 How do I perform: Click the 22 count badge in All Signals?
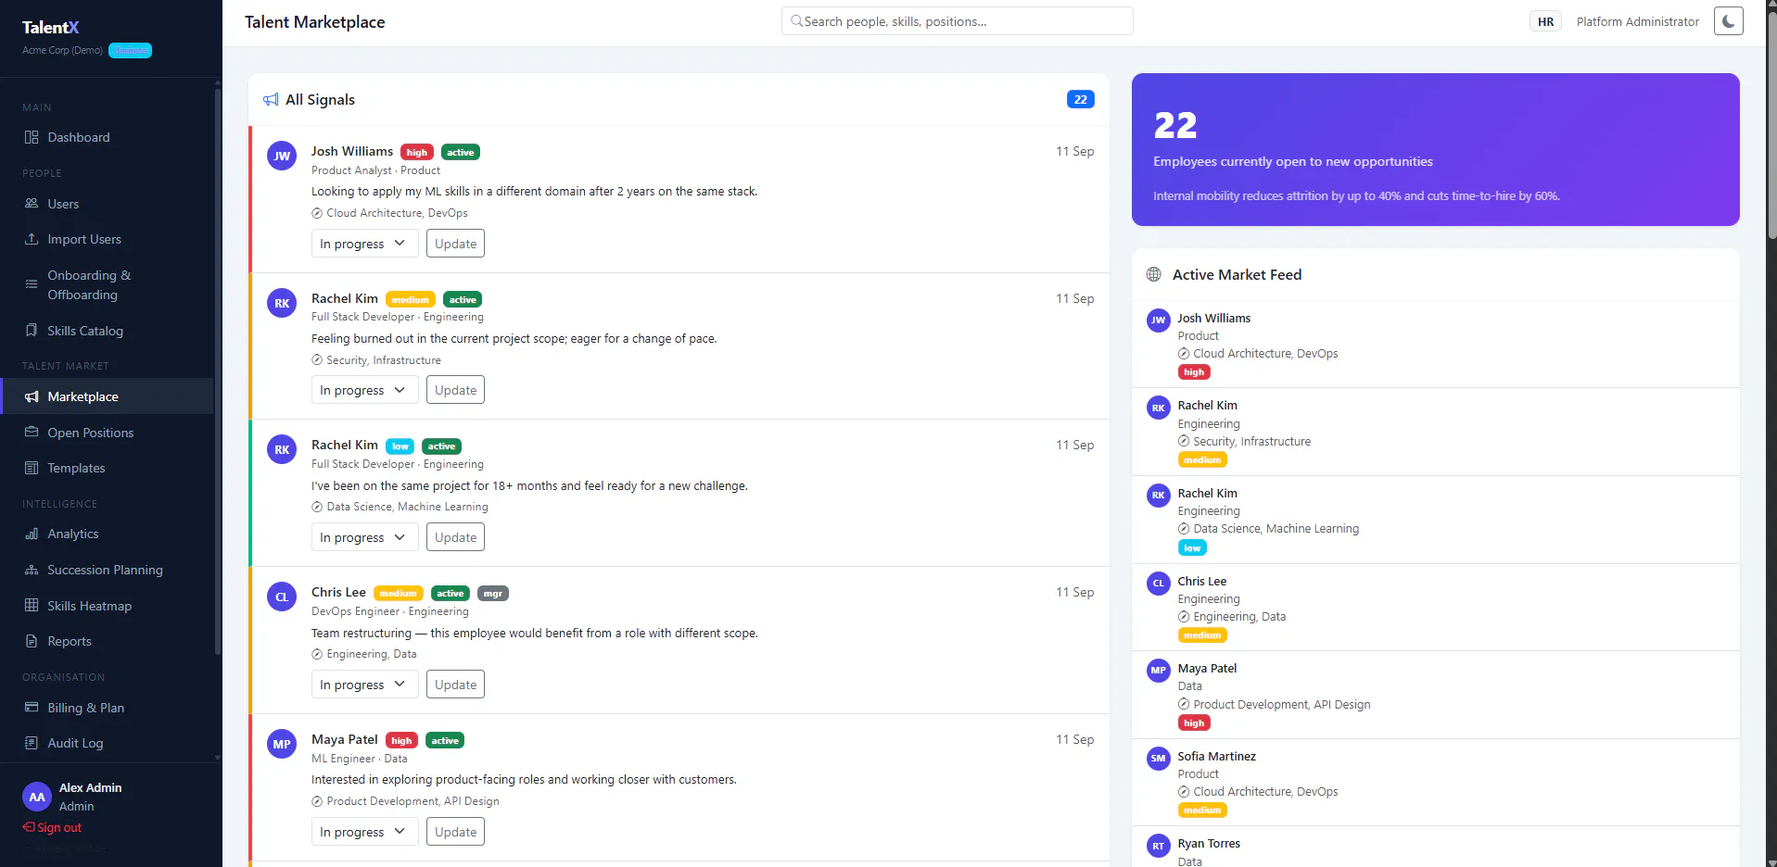(x=1081, y=99)
